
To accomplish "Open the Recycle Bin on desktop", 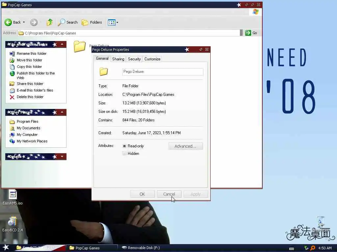I will coord(321,224).
